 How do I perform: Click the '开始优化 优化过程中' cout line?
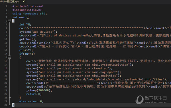click(99, 61)
